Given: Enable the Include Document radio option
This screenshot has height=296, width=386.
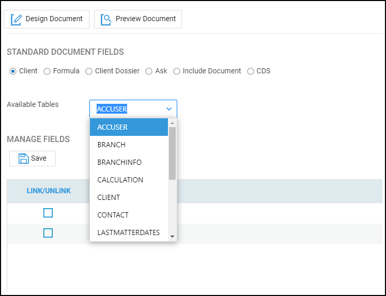Looking at the screenshot, I should pos(177,71).
